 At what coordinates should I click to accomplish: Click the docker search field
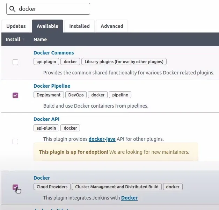48,9
